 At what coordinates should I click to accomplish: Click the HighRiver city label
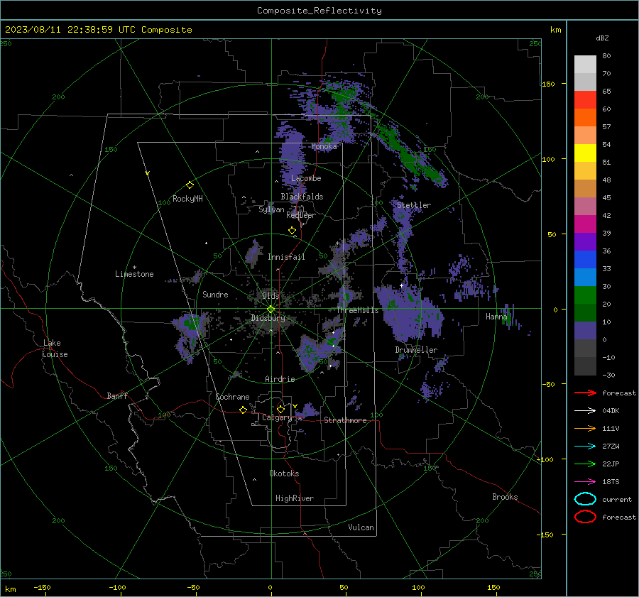coord(295,498)
